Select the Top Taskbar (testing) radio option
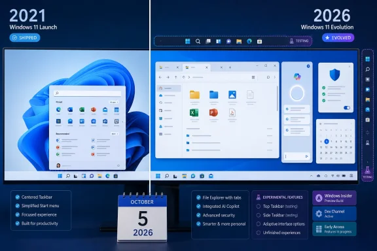377x251 pixels. coord(259,207)
